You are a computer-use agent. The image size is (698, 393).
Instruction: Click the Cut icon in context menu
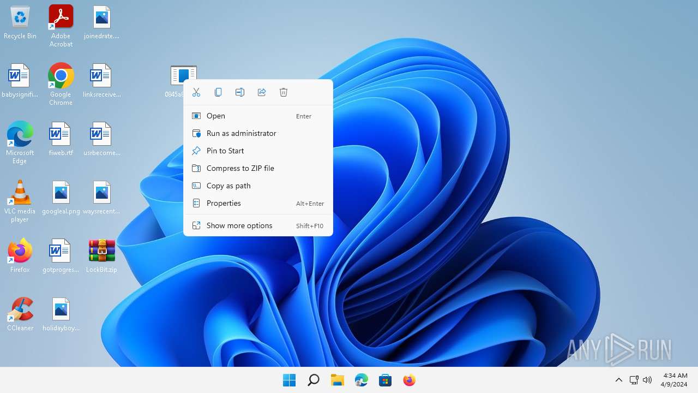coord(196,92)
